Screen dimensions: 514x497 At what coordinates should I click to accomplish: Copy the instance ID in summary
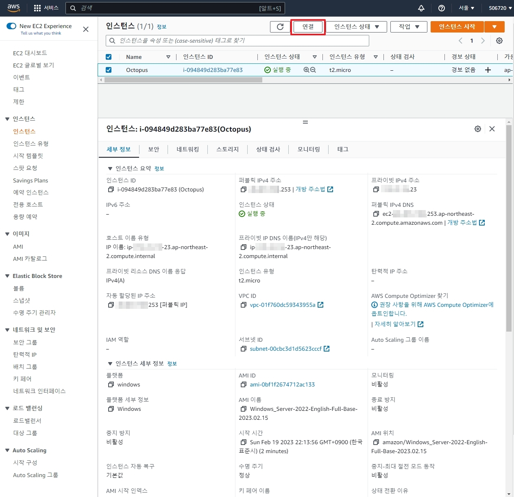pyautogui.click(x=111, y=190)
